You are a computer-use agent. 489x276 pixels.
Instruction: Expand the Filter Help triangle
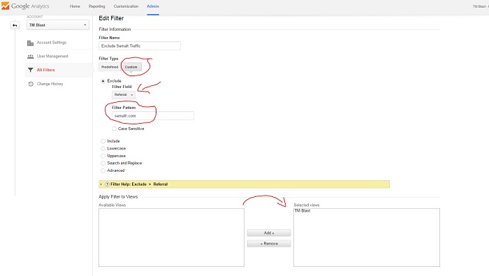pos(101,184)
